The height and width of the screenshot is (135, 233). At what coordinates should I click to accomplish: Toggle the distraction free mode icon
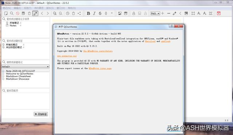pyautogui.click(x=193, y=13)
